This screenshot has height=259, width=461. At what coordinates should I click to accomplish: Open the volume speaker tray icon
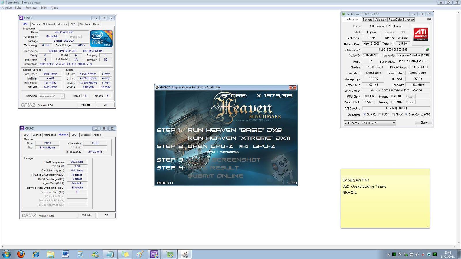417,254
